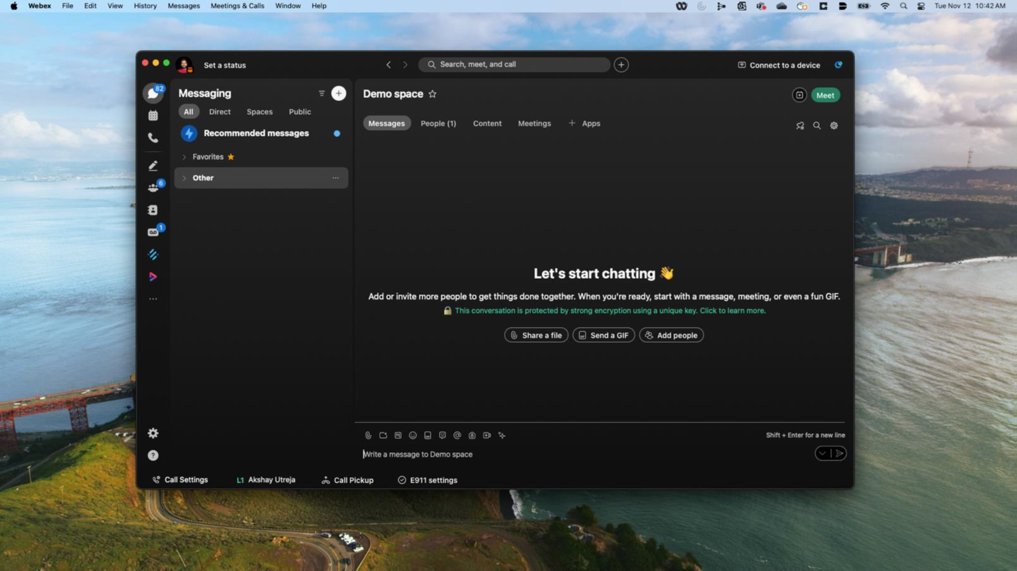This screenshot has width=1017, height=571.
Task: Click the Add people button
Action: click(671, 335)
